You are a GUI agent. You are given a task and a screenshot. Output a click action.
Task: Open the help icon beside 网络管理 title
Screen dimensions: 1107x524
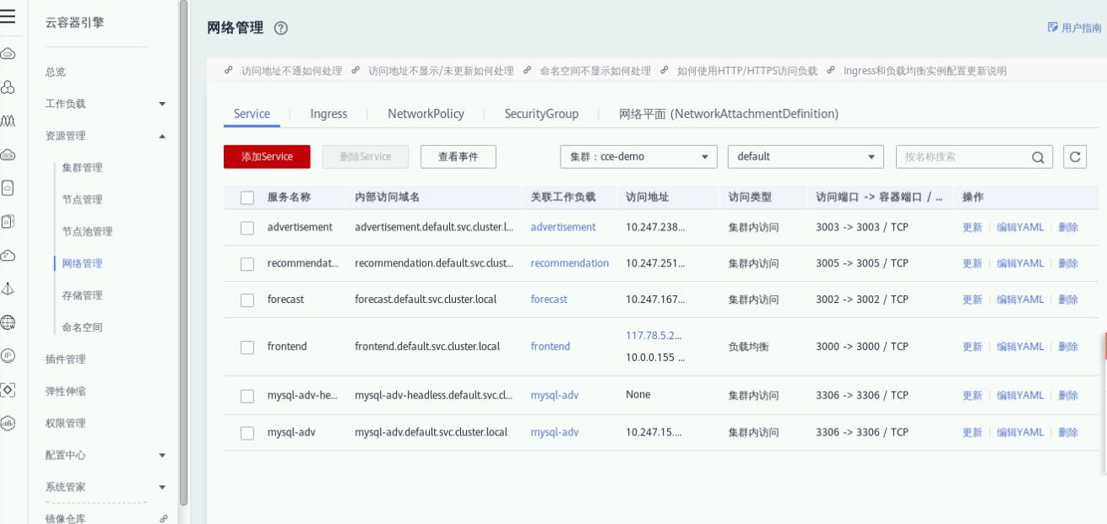point(280,30)
